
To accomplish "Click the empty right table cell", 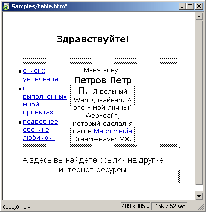I will point(156,103).
